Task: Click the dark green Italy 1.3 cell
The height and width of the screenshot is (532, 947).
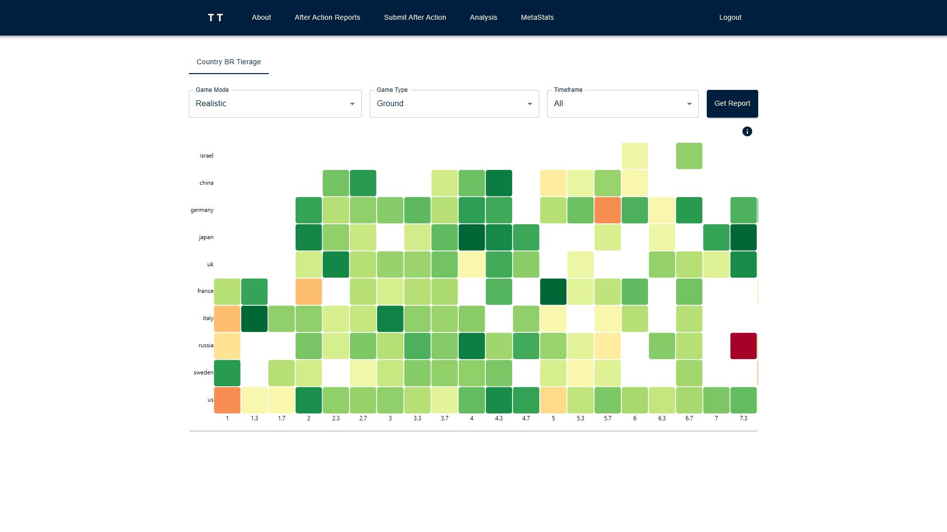Action: click(254, 319)
